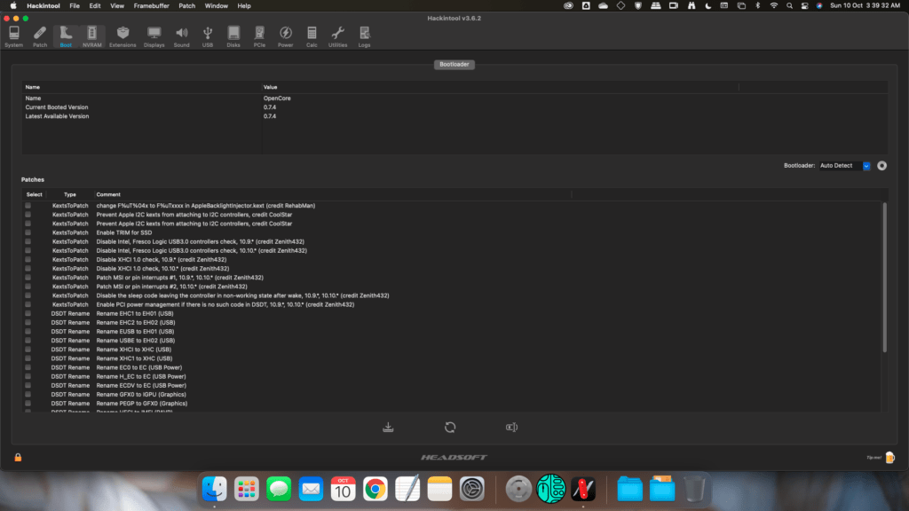The width and height of the screenshot is (909, 511).
Task: Open Launchpad from the Dock
Action: click(247, 489)
